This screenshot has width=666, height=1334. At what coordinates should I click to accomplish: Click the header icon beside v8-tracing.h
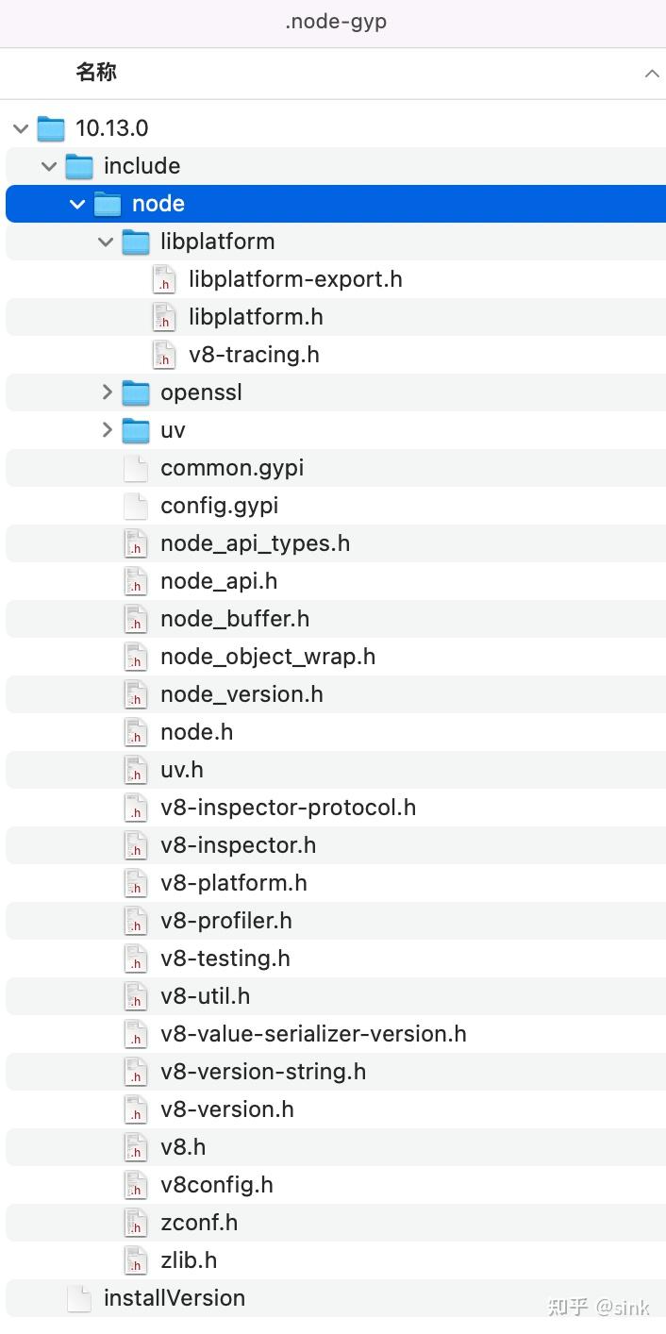163,355
